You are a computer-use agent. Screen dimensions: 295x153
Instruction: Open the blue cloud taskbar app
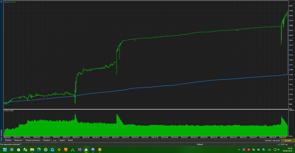[x=93, y=150]
